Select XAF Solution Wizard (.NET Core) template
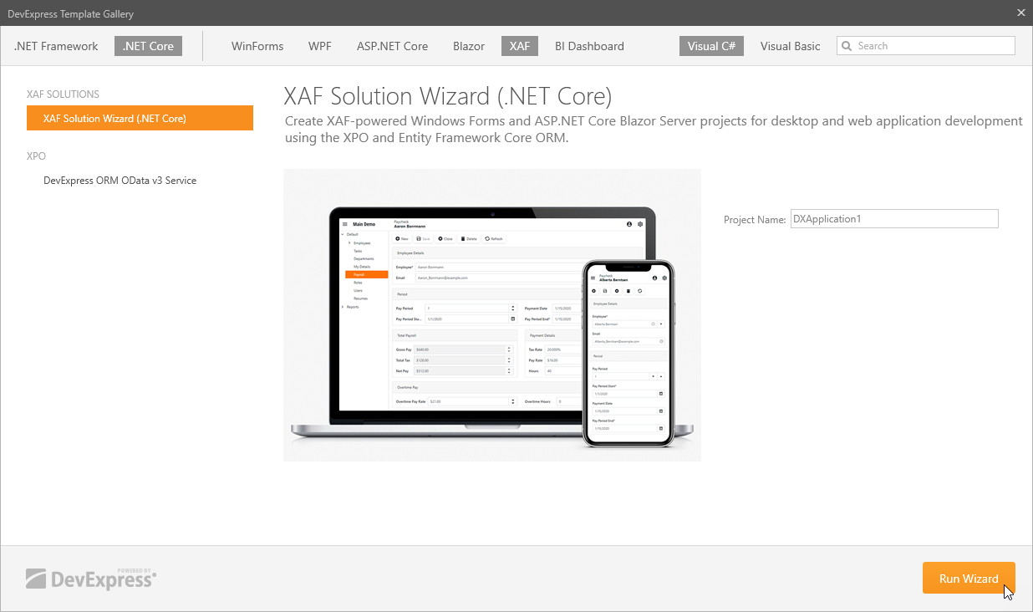This screenshot has width=1033, height=612. coord(140,118)
